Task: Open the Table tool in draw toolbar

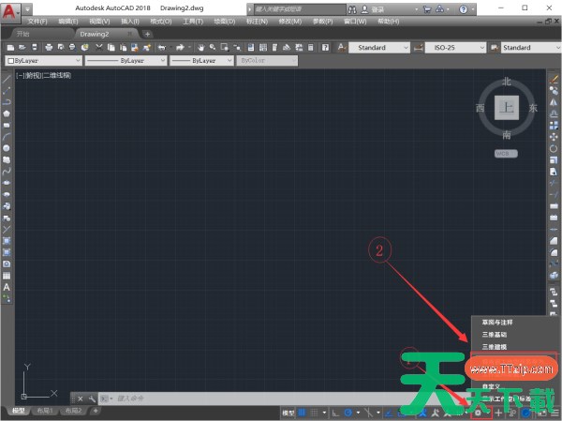Action: 7,276
